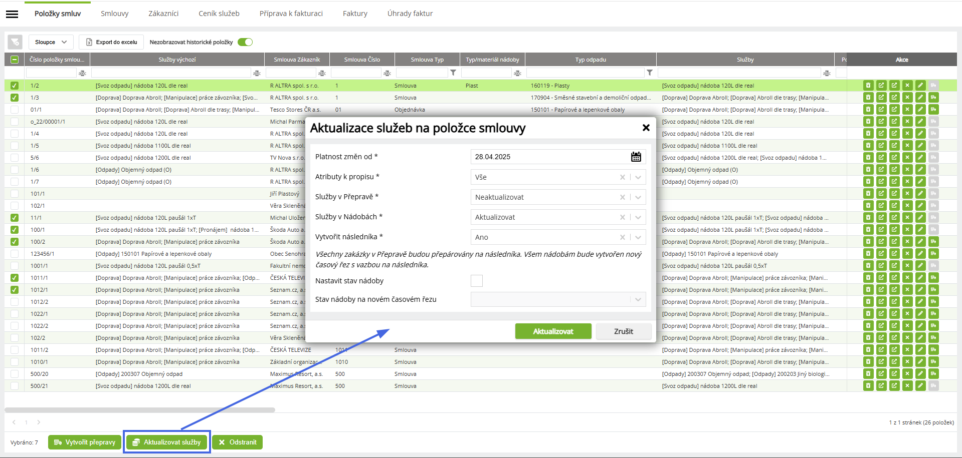Go to the Úhrady faktur tab

click(410, 14)
